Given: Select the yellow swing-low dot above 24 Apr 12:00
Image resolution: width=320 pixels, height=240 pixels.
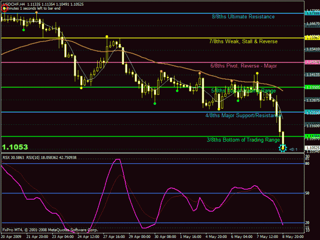Looking at the screenshot, I should point(81,88).
